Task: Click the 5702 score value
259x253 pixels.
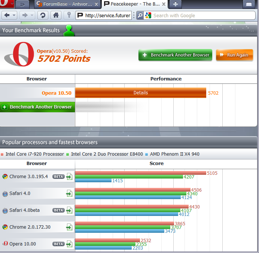Action: point(213,93)
